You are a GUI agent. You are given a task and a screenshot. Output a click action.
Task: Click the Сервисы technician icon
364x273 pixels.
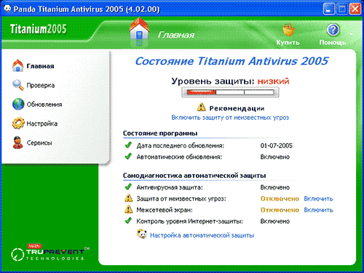[x=17, y=142]
